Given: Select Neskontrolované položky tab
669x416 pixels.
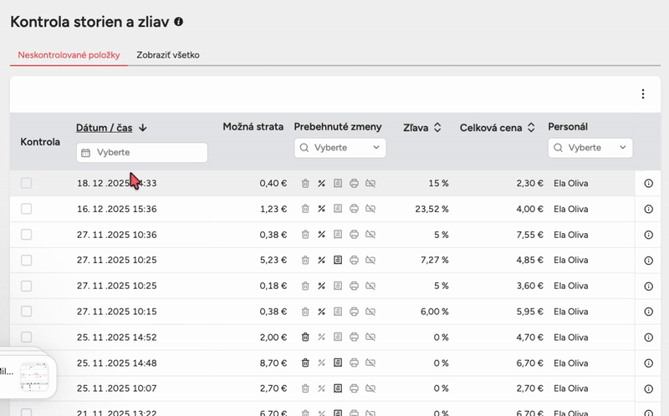Looking at the screenshot, I should tap(69, 55).
